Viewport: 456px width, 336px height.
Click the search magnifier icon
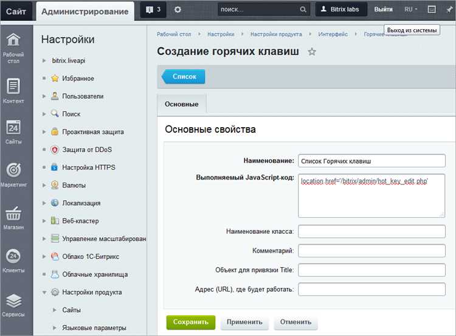pyautogui.click(x=303, y=10)
